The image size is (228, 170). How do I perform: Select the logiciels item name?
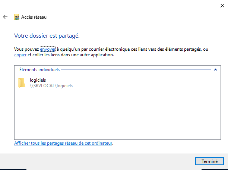pos(38,80)
